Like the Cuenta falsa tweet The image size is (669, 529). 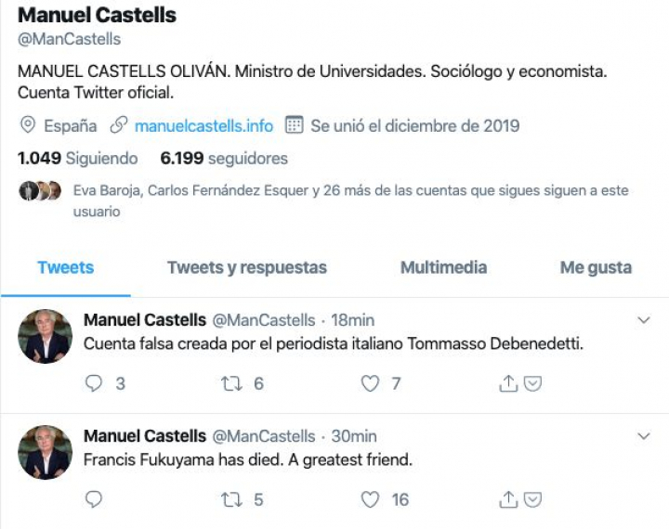(x=371, y=383)
